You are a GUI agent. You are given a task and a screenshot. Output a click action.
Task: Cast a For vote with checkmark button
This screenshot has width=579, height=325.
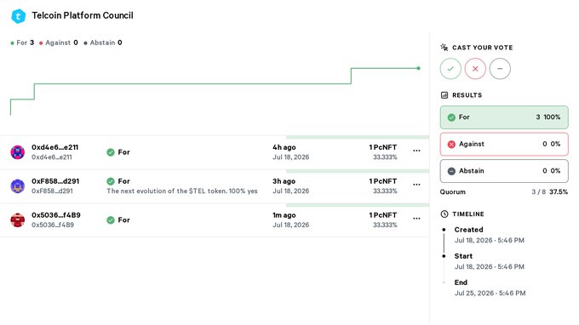click(x=450, y=69)
